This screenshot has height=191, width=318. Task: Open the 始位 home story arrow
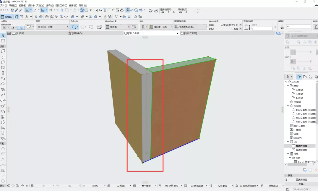pyautogui.click(x=240, y=29)
